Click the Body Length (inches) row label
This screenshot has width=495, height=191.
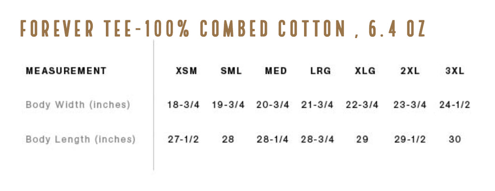coord(81,139)
